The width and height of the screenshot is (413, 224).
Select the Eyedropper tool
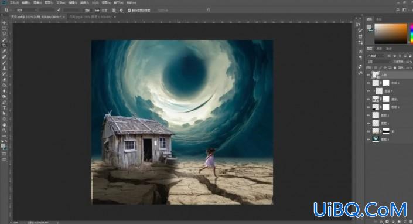[4, 51]
